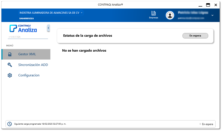Click the En espera status button
This screenshot has width=222, height=131.
[x=195, y=36]
